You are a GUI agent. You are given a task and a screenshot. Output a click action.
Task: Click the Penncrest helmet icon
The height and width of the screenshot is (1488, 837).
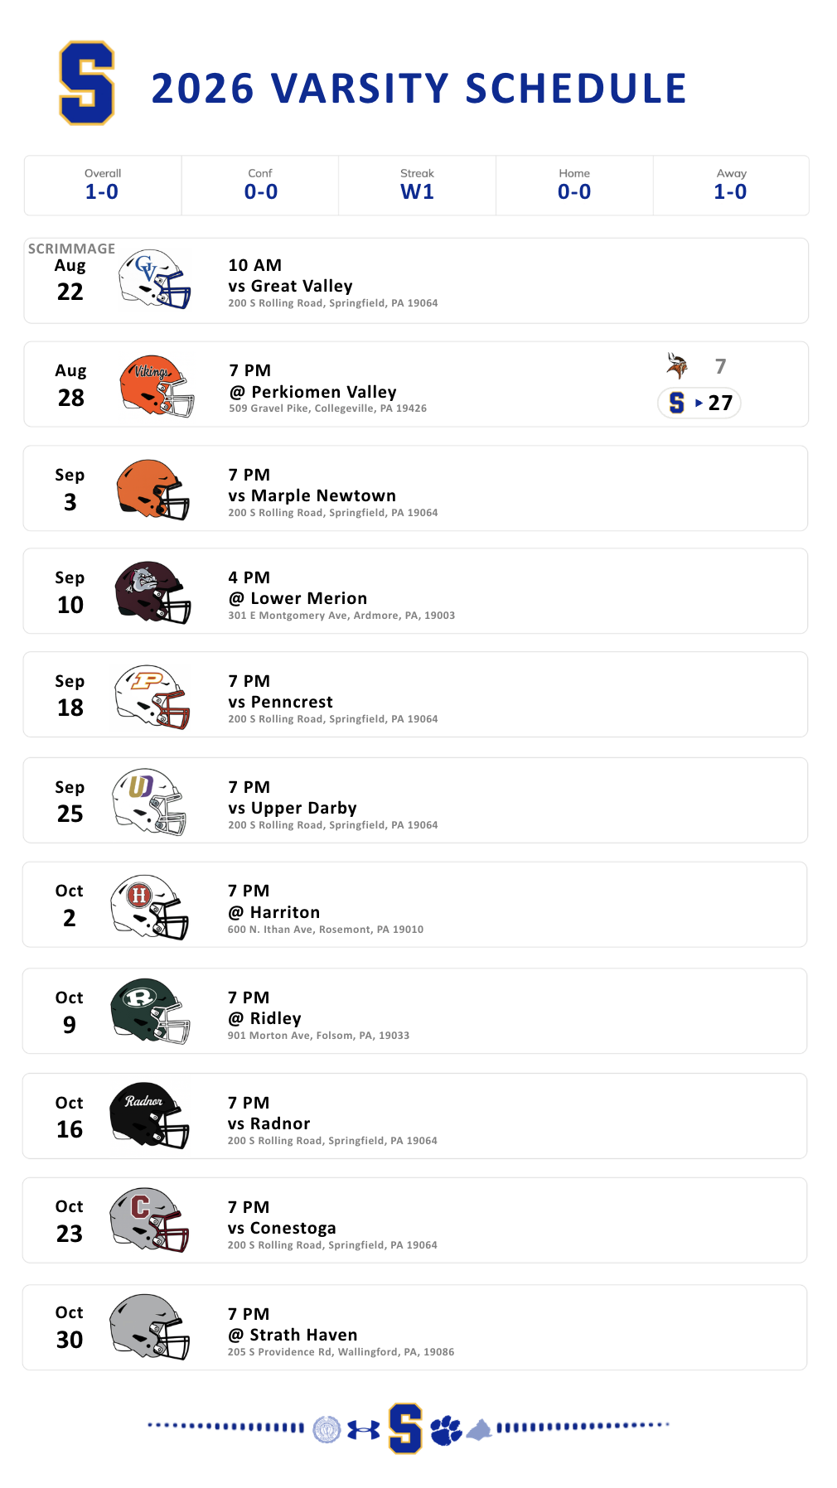point(152,697)
